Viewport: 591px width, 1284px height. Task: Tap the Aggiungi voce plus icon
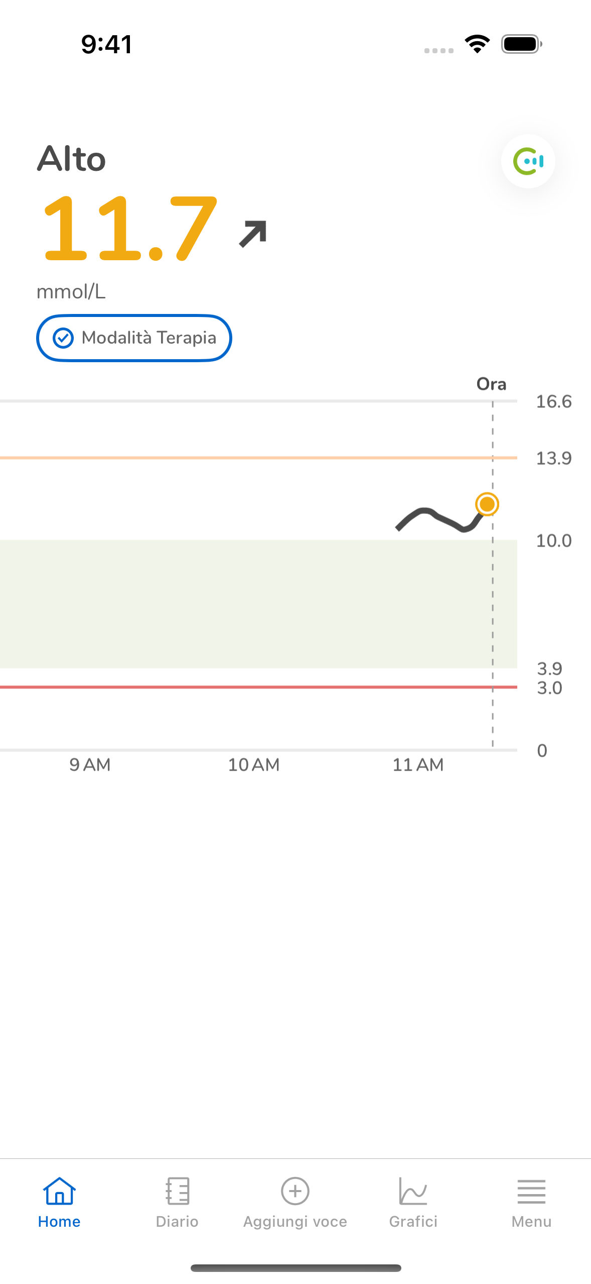[295, 1191]
